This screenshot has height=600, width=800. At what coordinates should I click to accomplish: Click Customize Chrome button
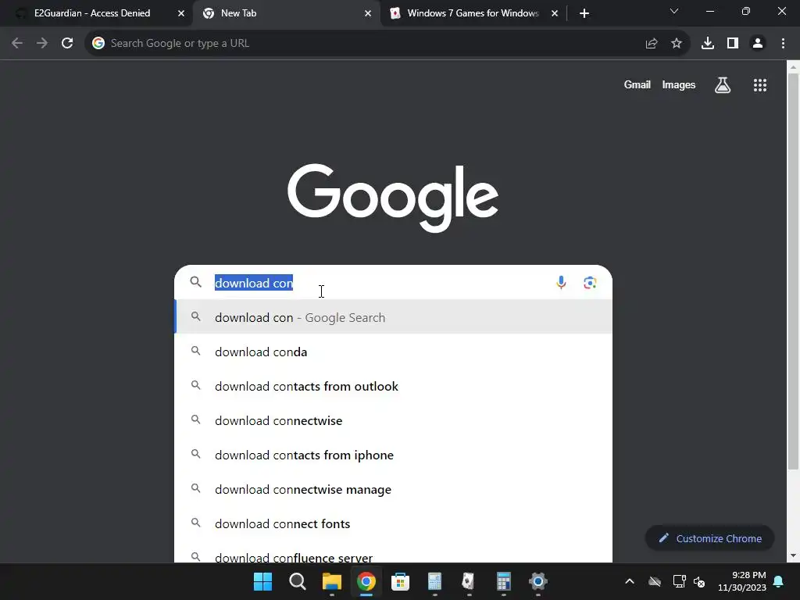coord(709,538)
